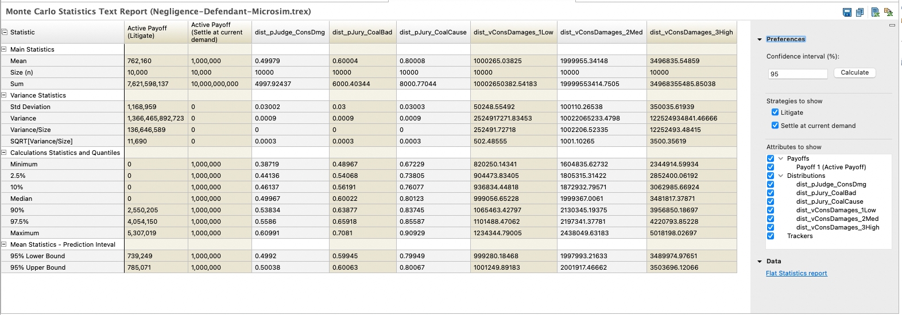The image size is (902, 315).
Task: Collapse the Data section triangle
Action: tap(760, 262)
